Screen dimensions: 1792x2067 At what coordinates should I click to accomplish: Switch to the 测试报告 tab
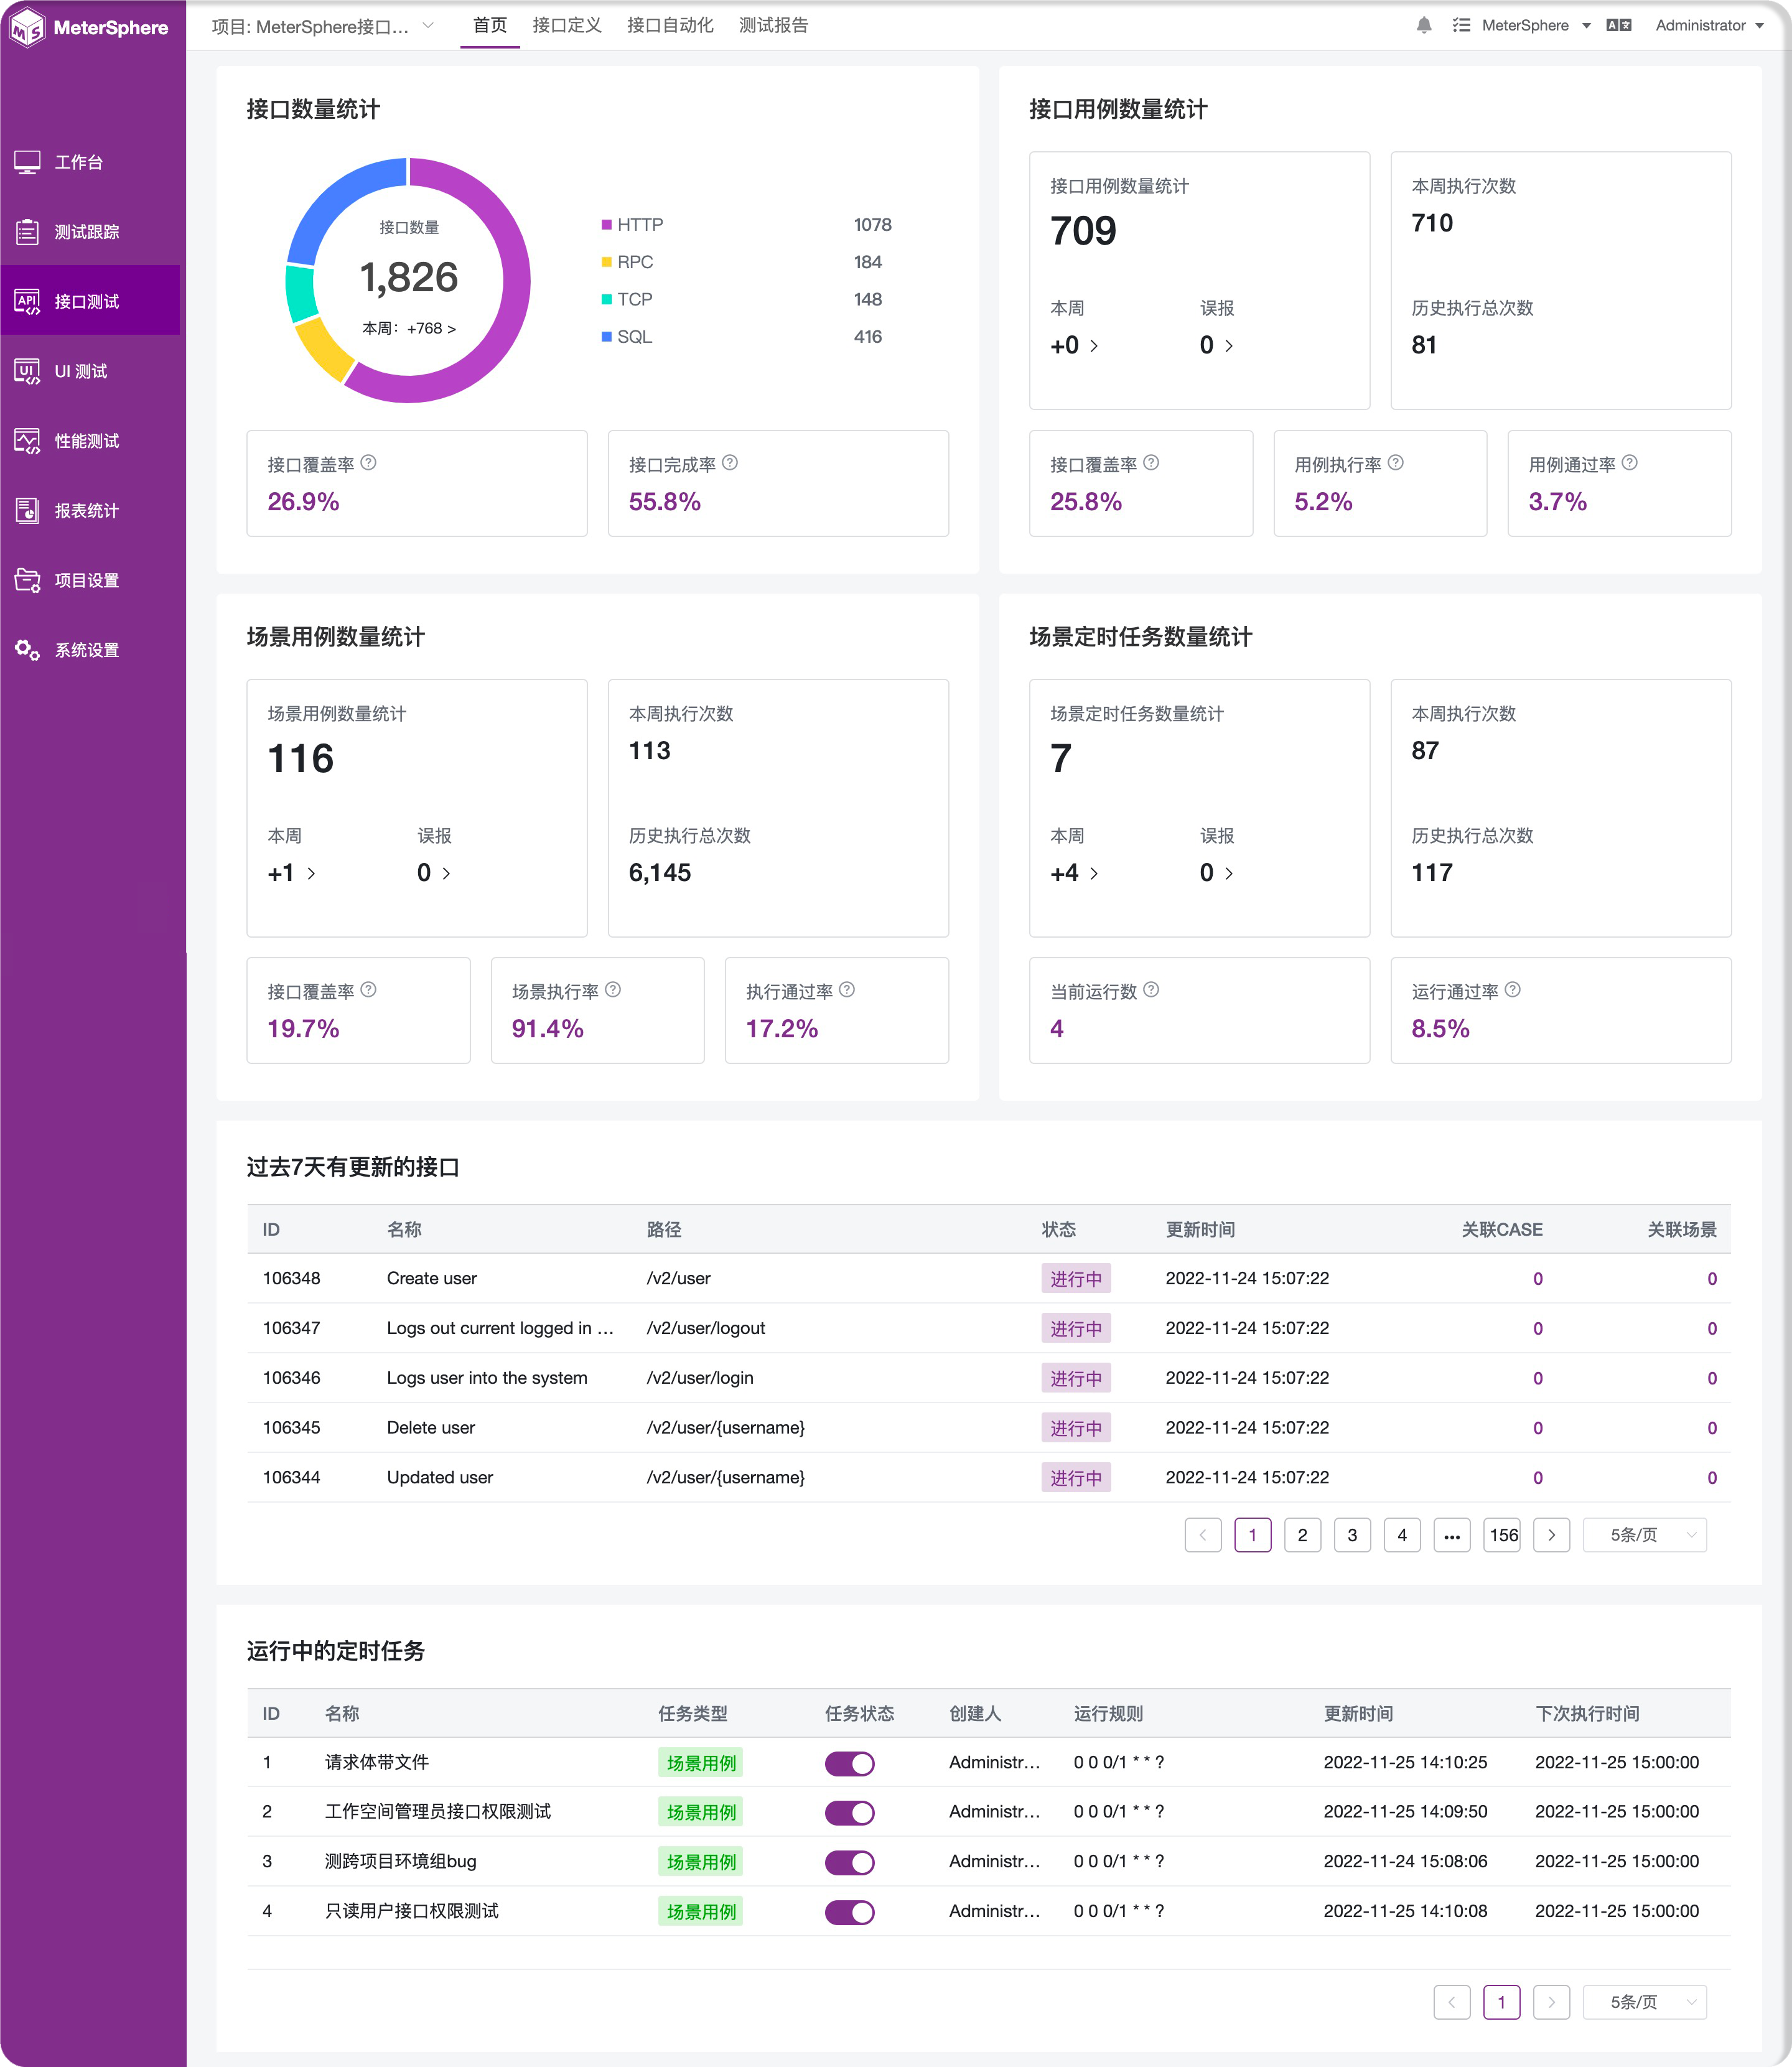pyautogui.click(x=773, y=25)
